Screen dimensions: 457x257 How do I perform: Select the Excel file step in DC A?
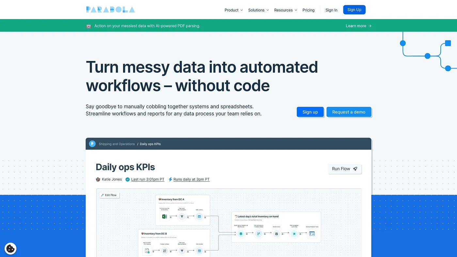tap(164, 216)
